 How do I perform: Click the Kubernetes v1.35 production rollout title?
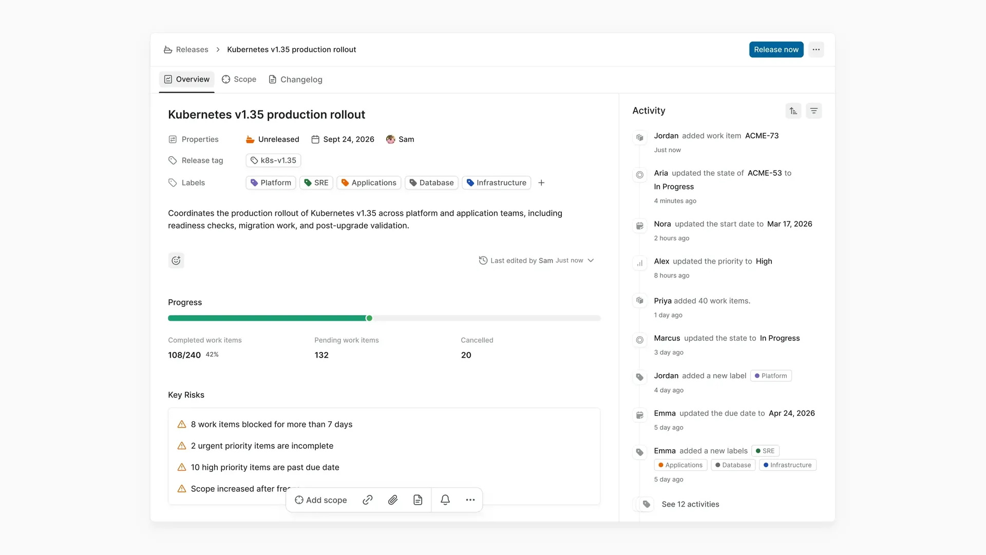click(267, 115)
